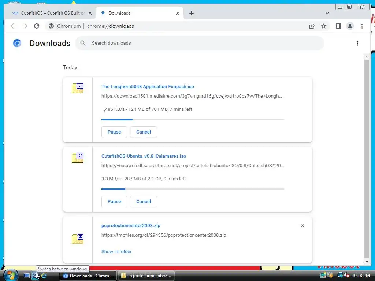Click the mediafire download URL text
The width and height of the screenshot is (375, 281).
[192, 96]
